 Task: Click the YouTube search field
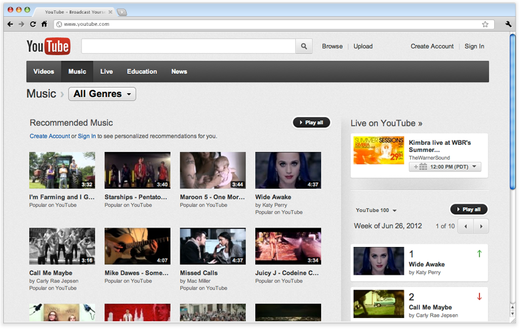point(189,47)
